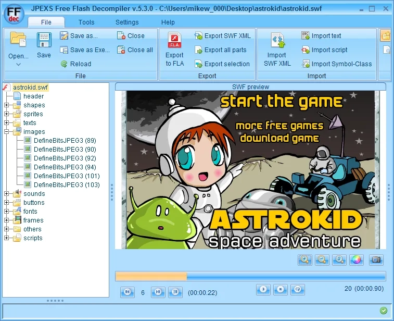
Task: Select Export SWF XML
Action: click(x=223, y=36)
